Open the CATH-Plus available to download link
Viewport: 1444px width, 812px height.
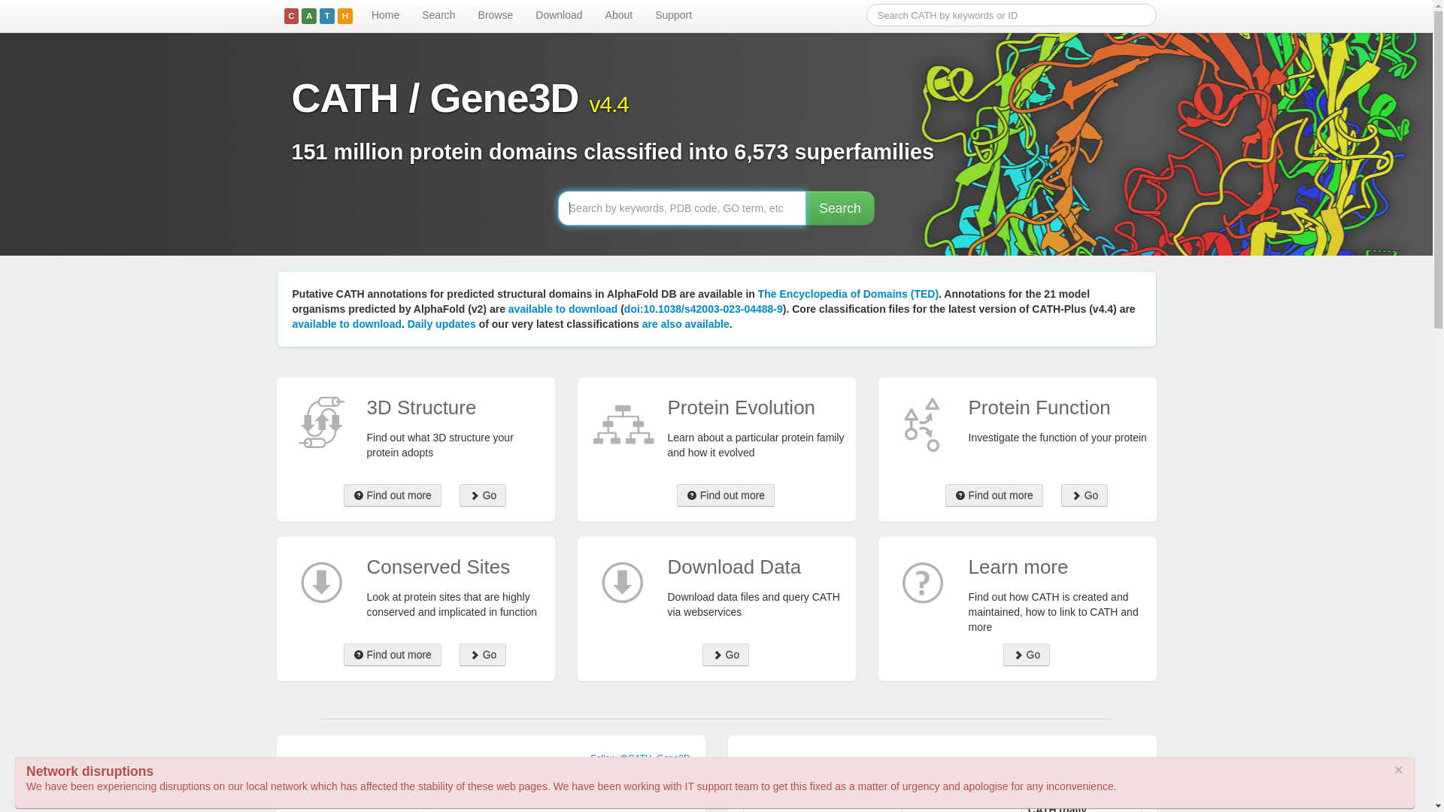coord(347,324)
